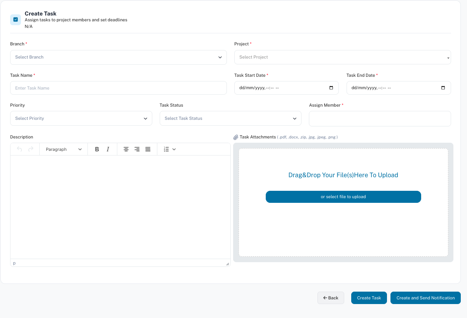Screen dimensions: 467x318
Task: Click Create and Send Notification button
Action: 425,298
